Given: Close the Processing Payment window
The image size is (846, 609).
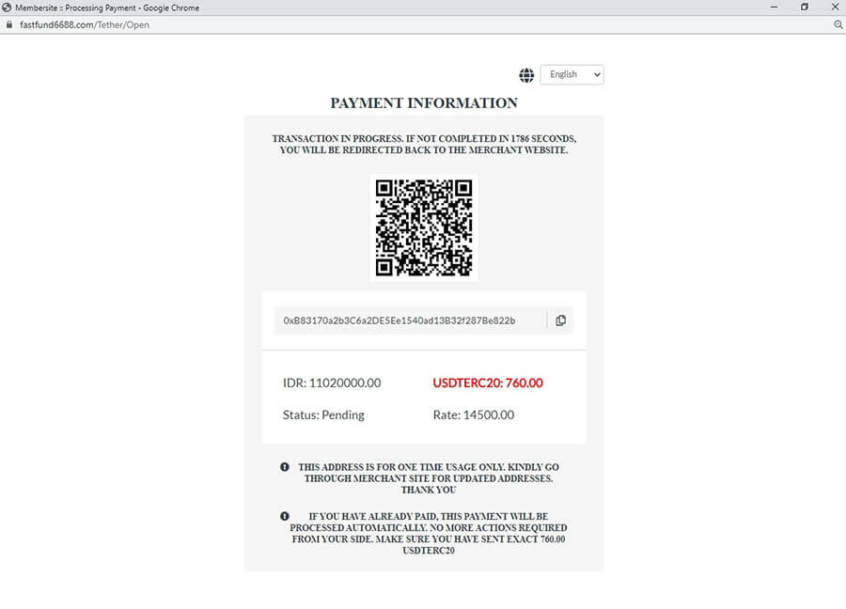Looking at the screenshot, I should pos(834,8).
